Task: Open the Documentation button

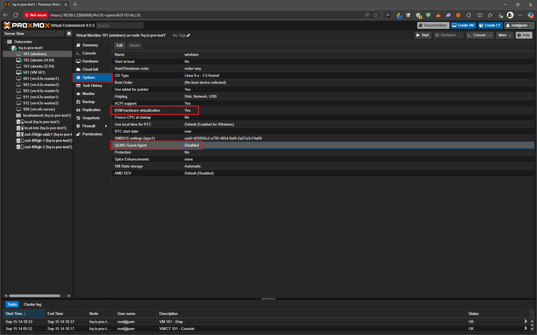Action: tap(433, 25)
